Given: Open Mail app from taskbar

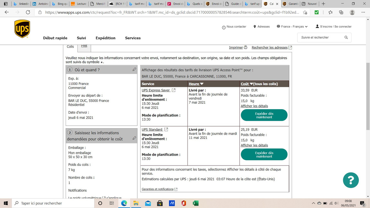Looking at the screenshot, I should [x=148, y=203].
